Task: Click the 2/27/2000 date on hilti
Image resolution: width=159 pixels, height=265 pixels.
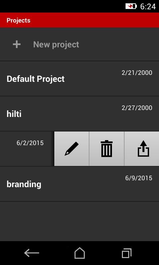Action: coord(137,108)
